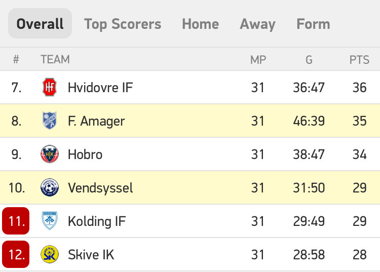This screenshot has height=272, width=380.
Task: Click the MP column header
Action: click(x=258, y=60)
